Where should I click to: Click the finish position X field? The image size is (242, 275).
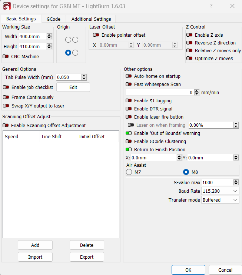coord(154,158)
